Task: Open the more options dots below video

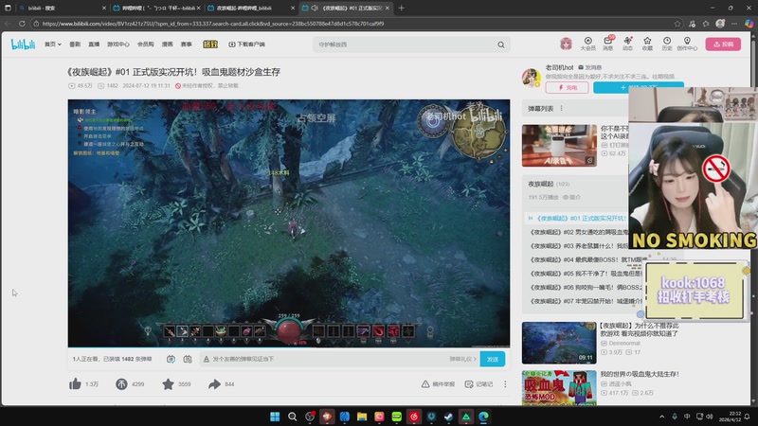Action: [505, 384]
